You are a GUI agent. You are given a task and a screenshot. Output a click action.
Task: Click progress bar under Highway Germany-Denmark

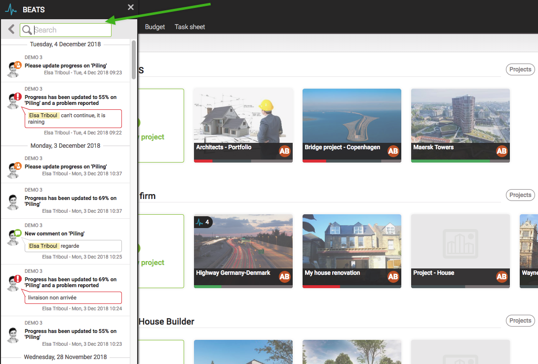(x=243, y=287)
